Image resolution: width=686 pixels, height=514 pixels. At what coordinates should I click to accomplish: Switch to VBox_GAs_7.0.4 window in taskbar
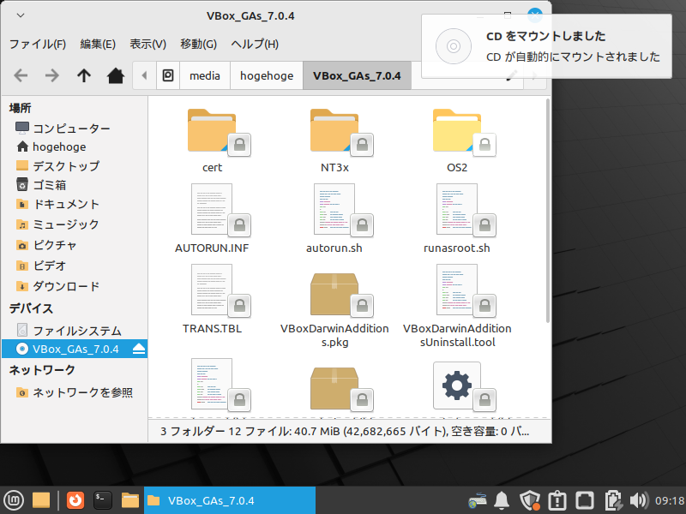(x=230, y=500)
